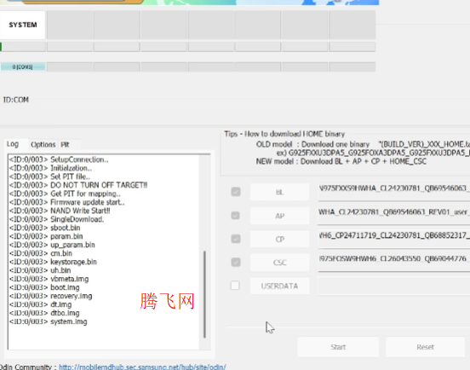Screen dimensions: 470x370
Task: Click the CP file path field
Action: 393,239
